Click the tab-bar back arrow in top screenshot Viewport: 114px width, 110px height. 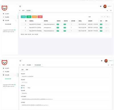coord(20,11)
